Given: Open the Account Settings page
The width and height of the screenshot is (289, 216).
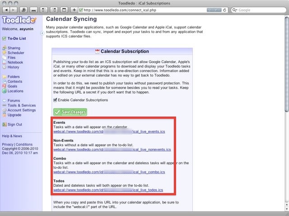Looking at the screenshot, I should tap(22, 110).
